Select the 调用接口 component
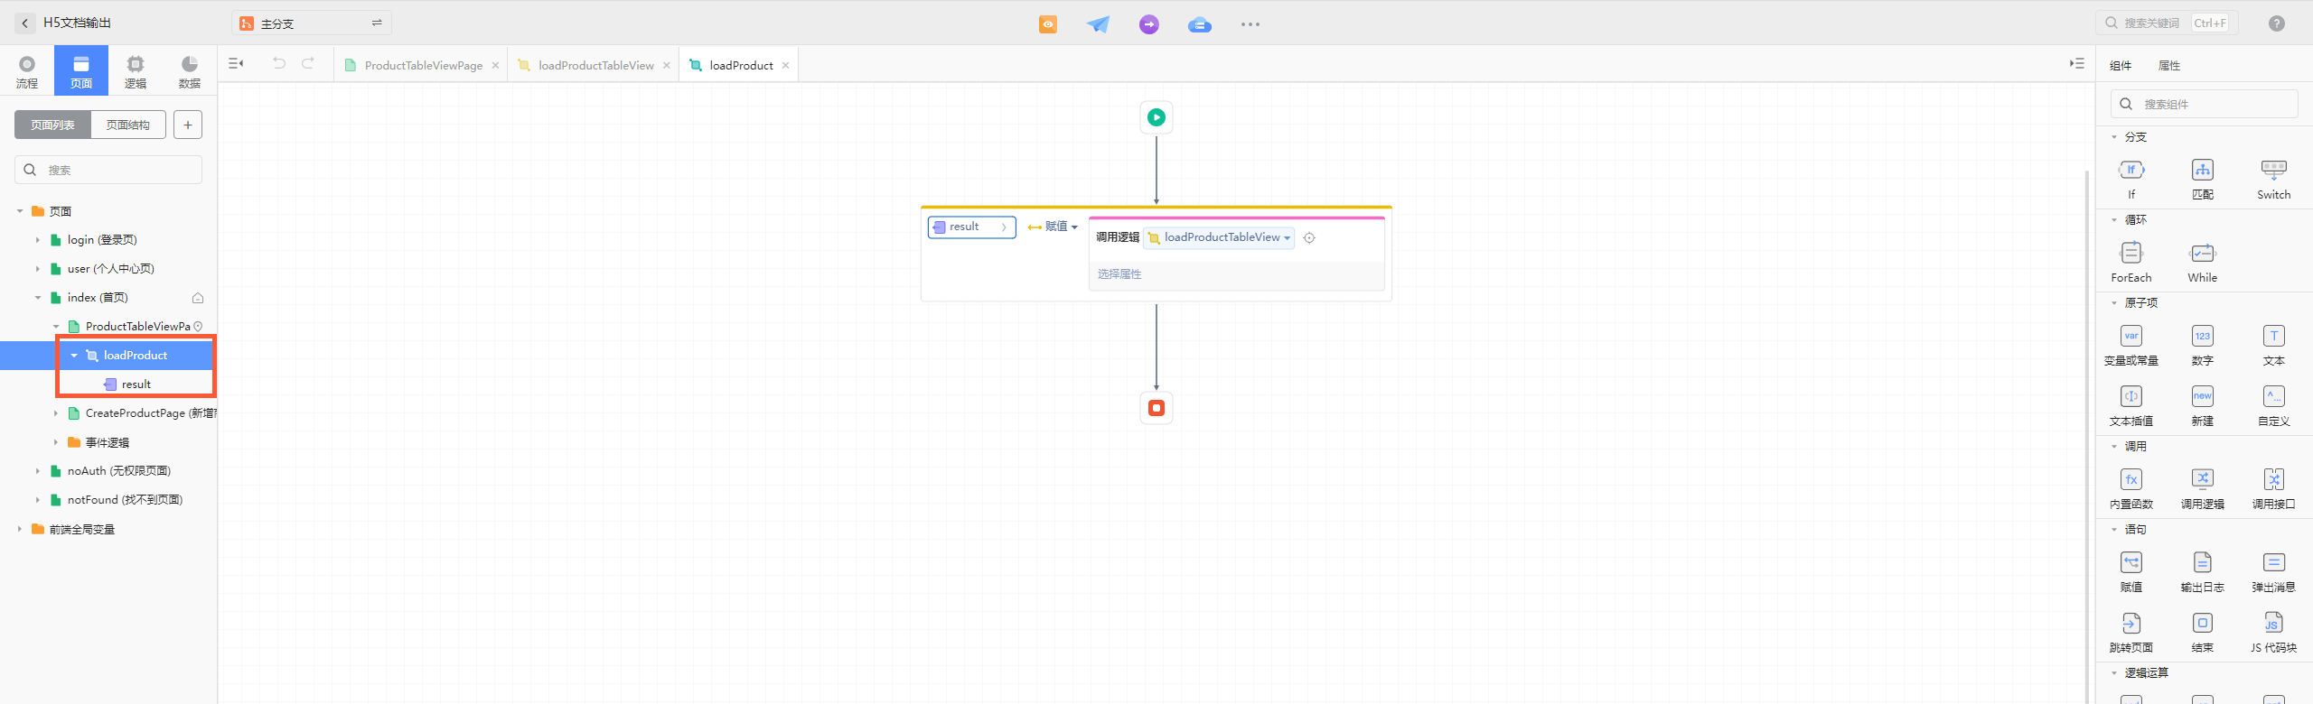 coord(2274,488)
